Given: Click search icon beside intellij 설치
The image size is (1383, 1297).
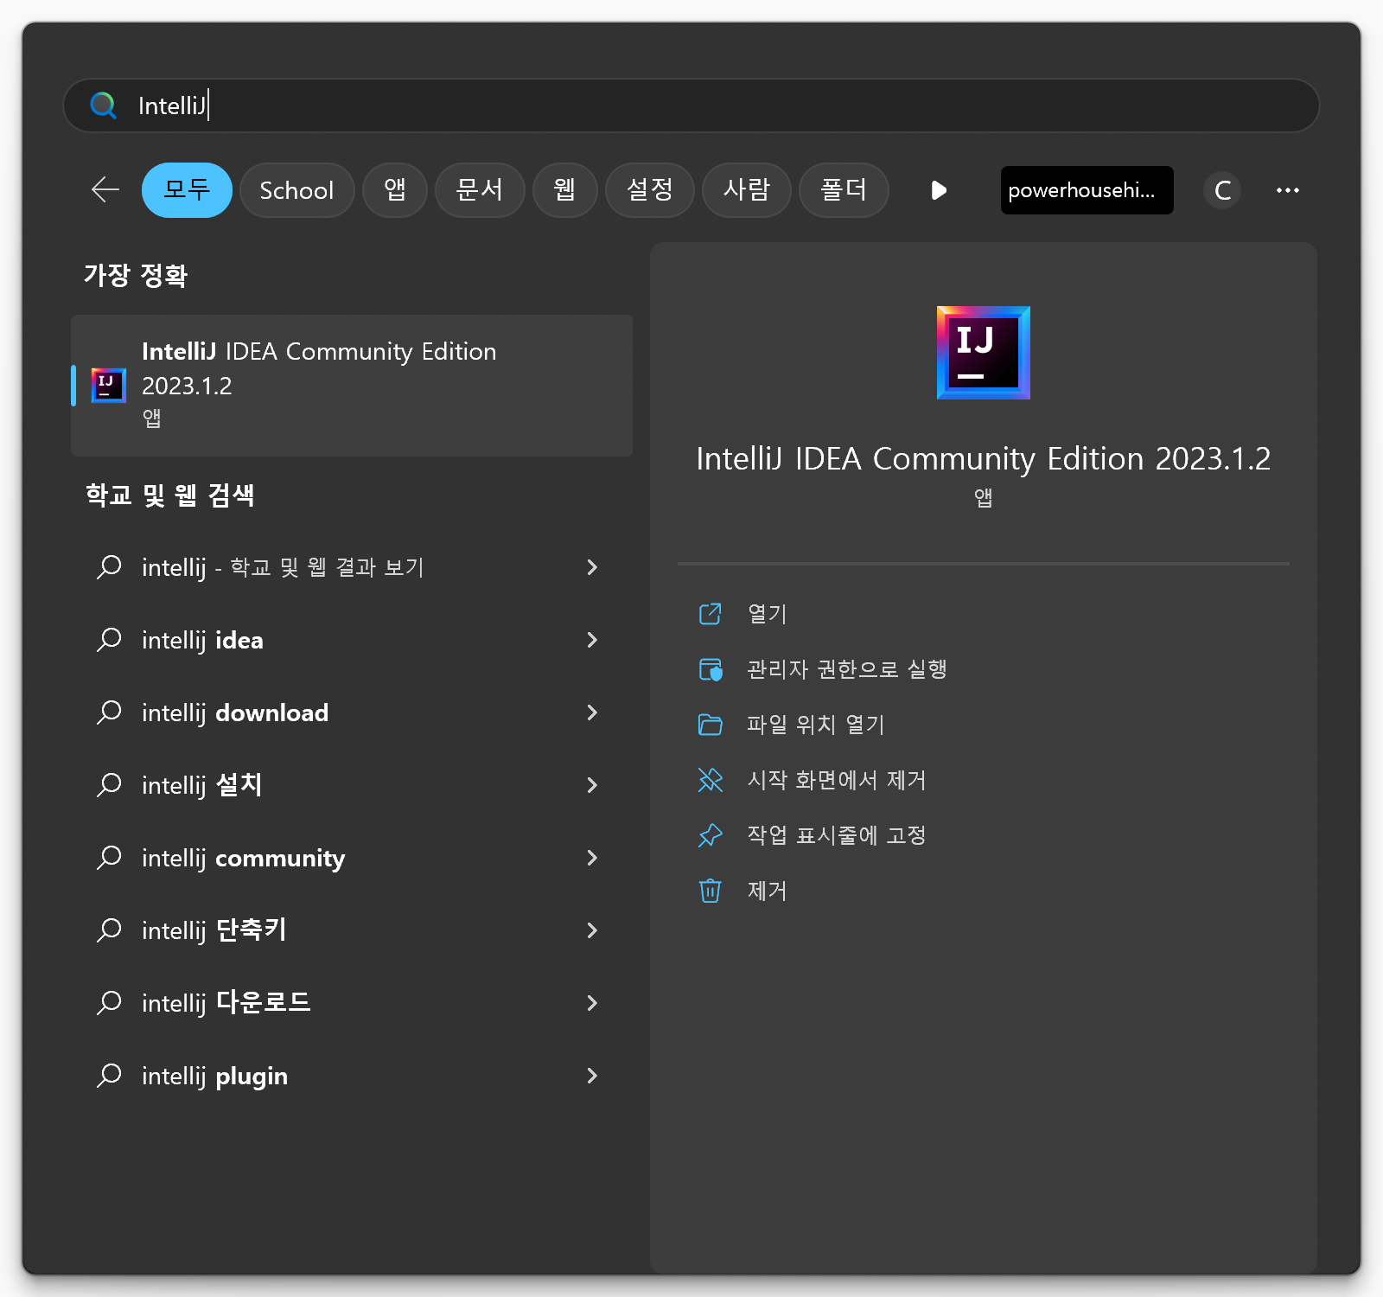Looking at the screenshot, I should (x=109, y=785).
